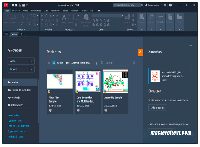Select the Acotar dimension tool
Image resolution: width=200 pixels, height=147 pixels.
pos(71,19)
